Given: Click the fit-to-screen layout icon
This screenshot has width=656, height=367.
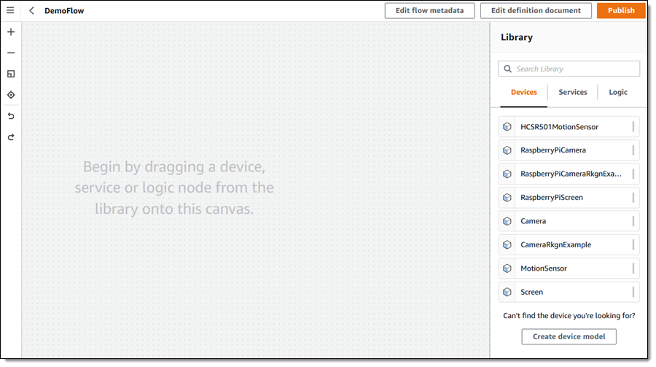Looking at the screenshot, I should (x=11, y=74).
